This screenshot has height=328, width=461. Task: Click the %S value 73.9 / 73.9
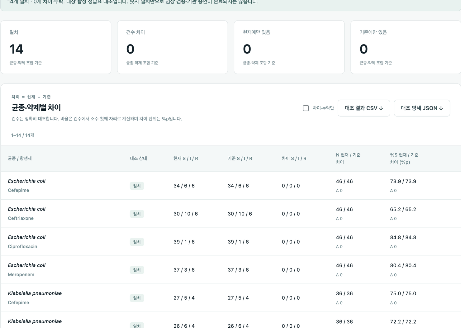click(403, 181)
